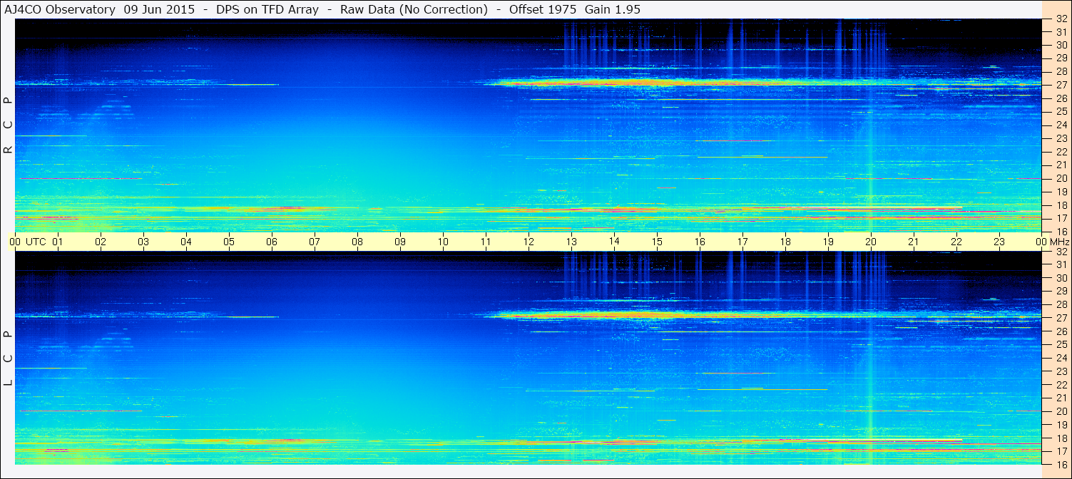Click the 10 hour label on time axis

(x=443, y=242)
